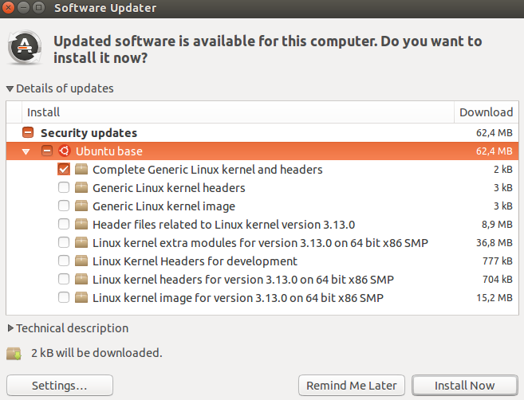Screen dimensions: 524x400
Task: Uncheck Complete Generic Linux kernel and headers
Action: pos(64,170)
